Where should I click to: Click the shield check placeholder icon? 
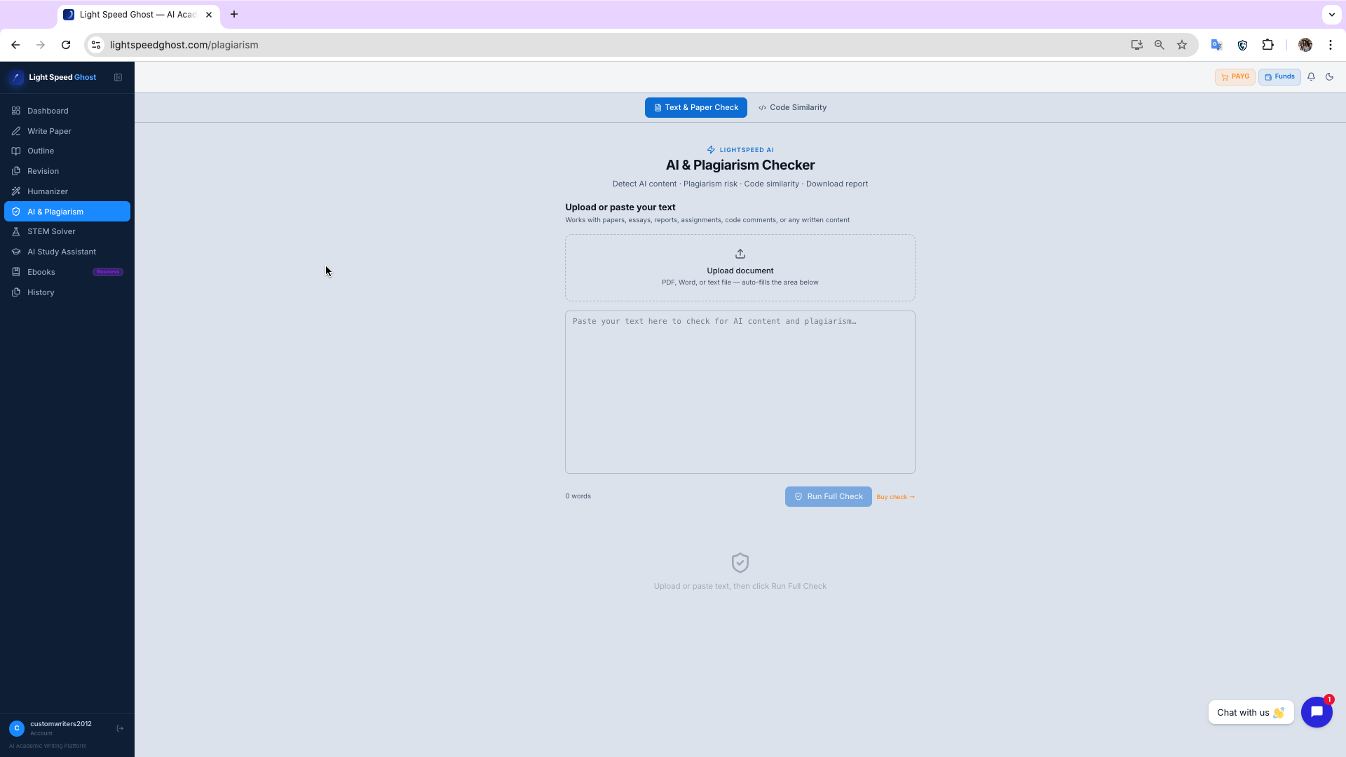pyautogui.click(x=740, y=563)
